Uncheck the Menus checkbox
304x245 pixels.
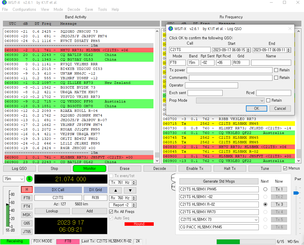285,168
